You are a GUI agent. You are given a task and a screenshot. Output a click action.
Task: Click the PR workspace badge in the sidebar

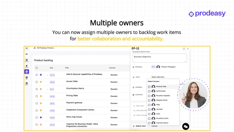[x=26, y=54]
